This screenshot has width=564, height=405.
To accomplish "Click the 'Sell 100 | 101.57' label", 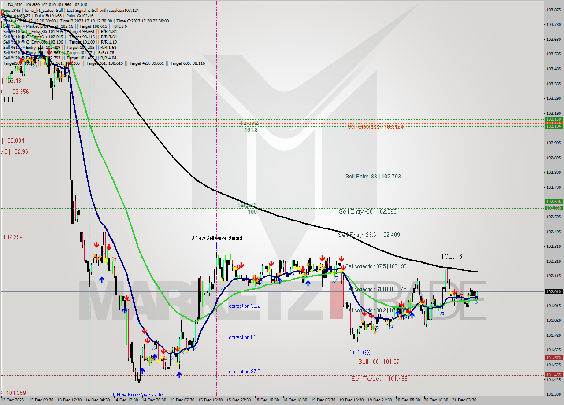I will (379, 361).
